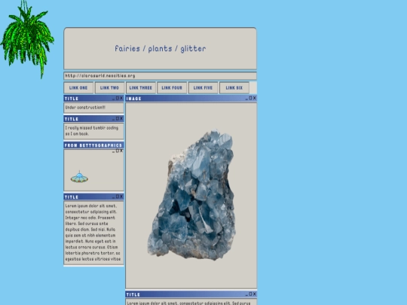Click the 'Under construction!!!' text
407x305 pixels.
point(85,108)
